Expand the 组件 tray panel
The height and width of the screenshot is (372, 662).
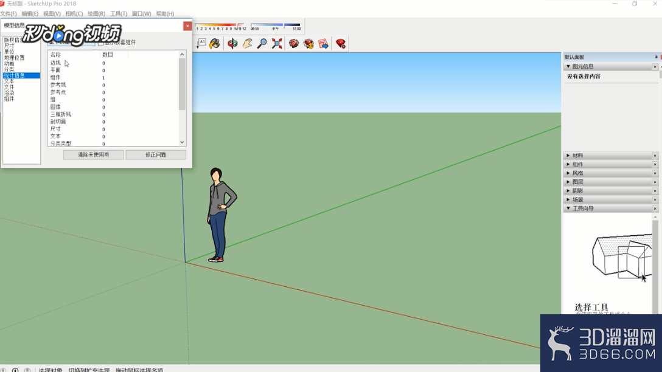pos(568,165)
